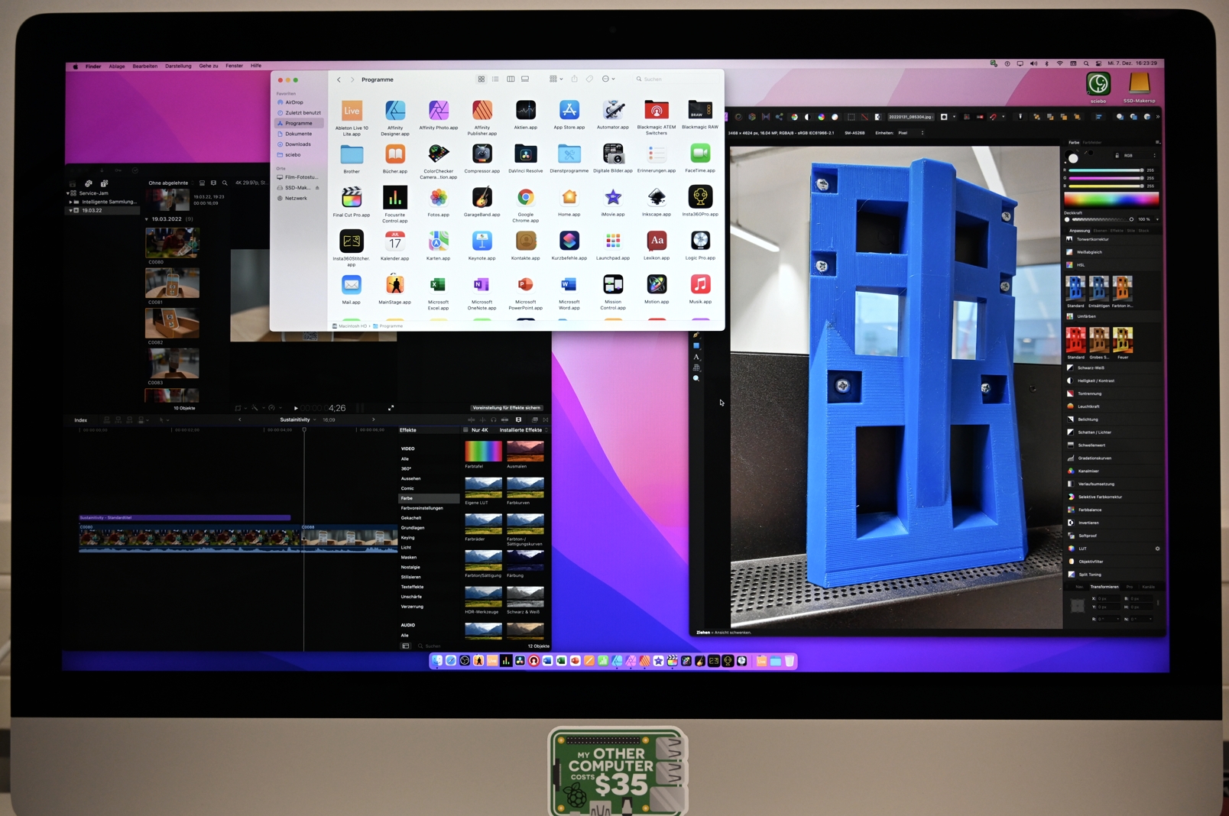1229x816 pixels.
Task: Toggle the RGB lock in Farbe panel
Action: 1117,156
